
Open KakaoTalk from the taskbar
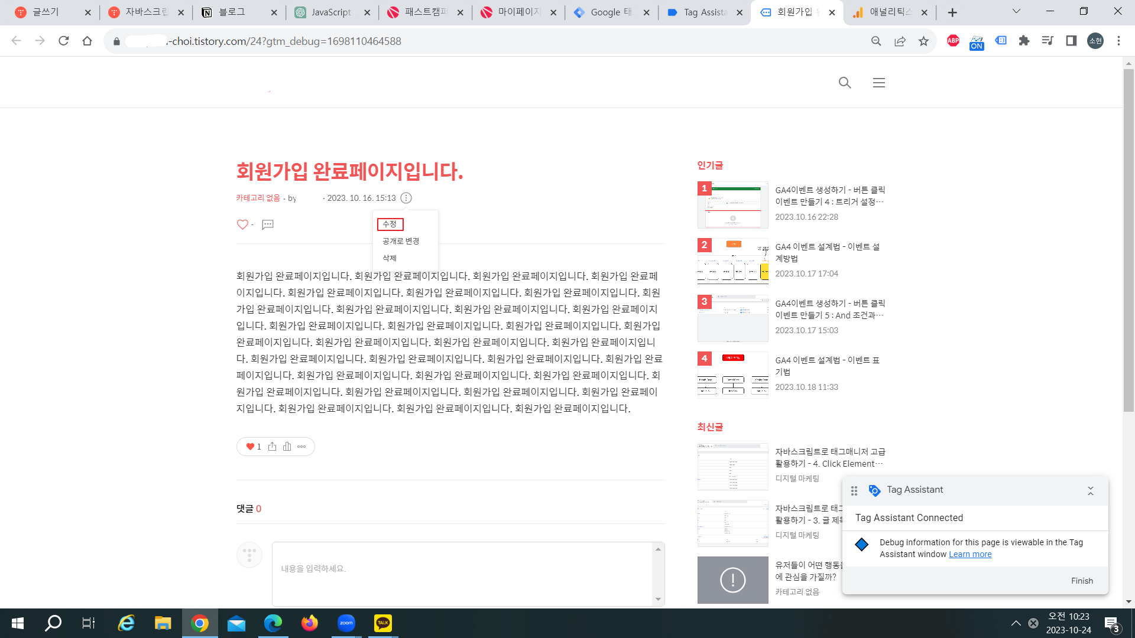pos(383,623)
